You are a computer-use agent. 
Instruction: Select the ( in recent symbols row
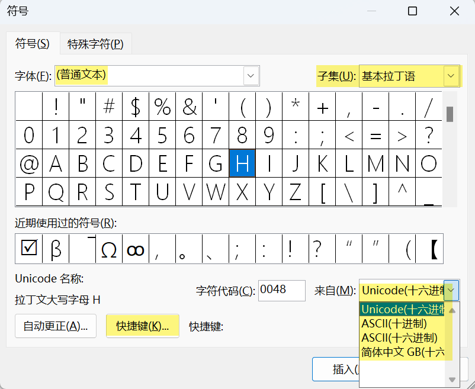(x=402, y=249)
